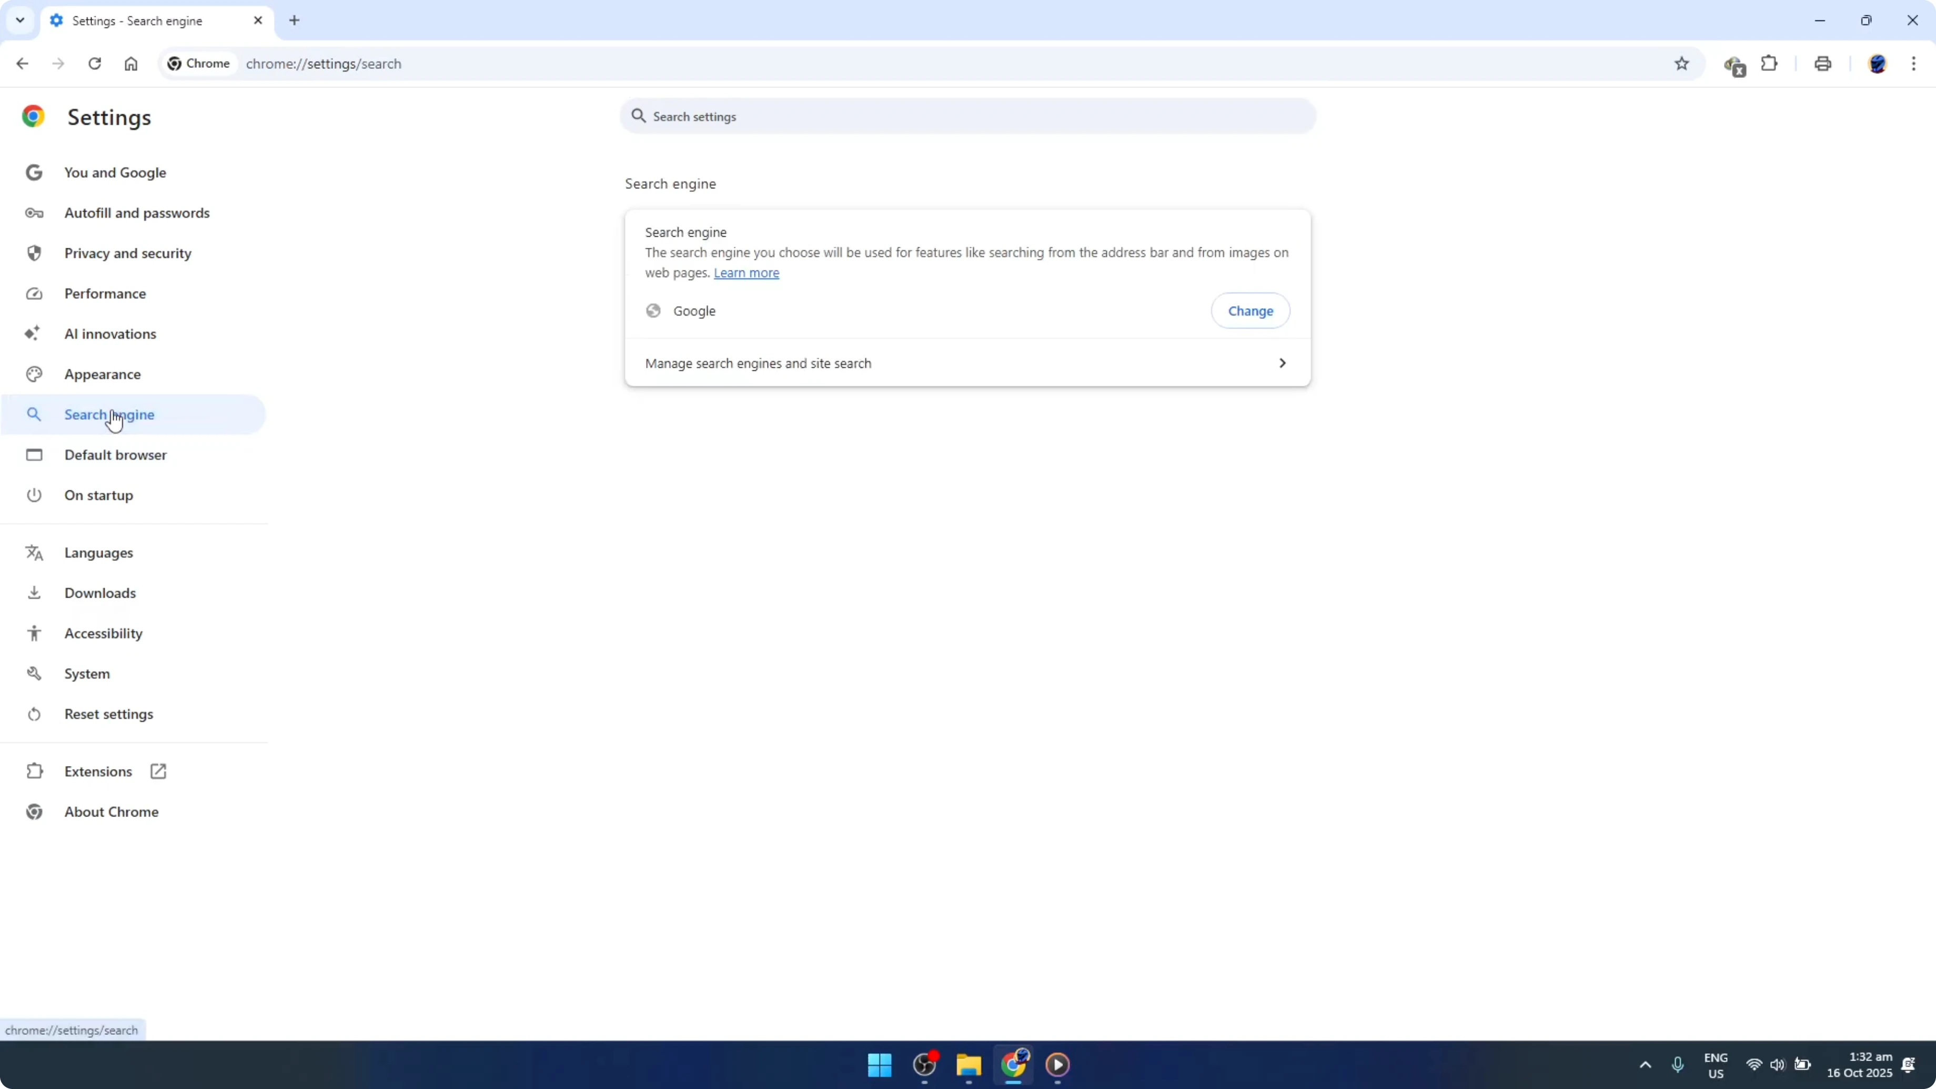Select the Autofill and passwords key icon

(34, 213)
